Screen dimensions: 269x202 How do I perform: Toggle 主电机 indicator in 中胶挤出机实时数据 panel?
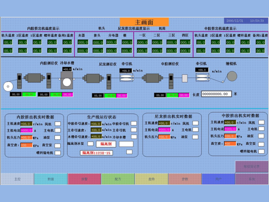pos(261,129)
